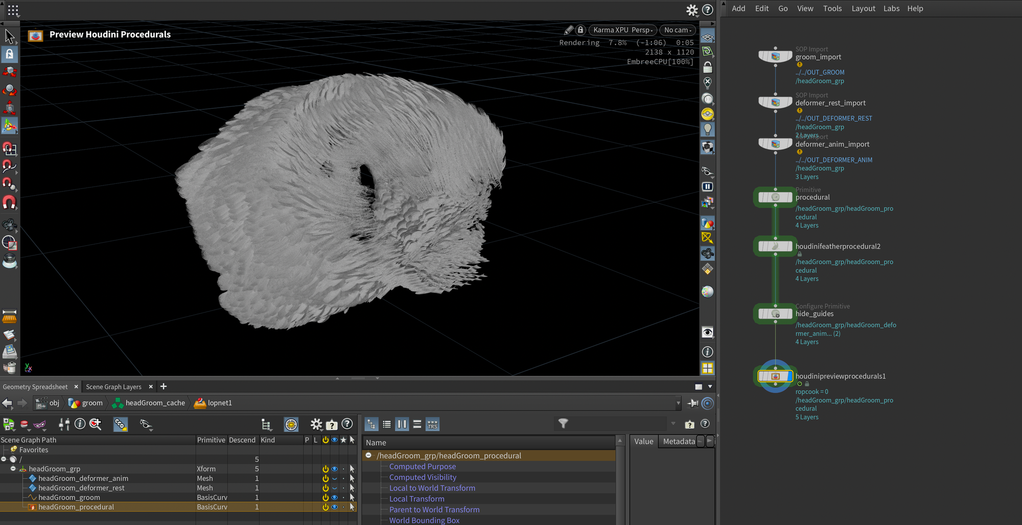This screenshot has height=525, width=1022.
Task: Click the four-pane viewport layout icon
Action: point(707,368)
